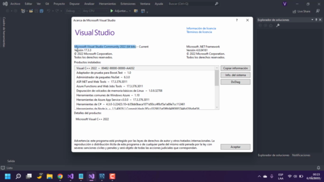Select Herramientas comunes de Windows Azure row
324x182 pixels.
point(145,95)
